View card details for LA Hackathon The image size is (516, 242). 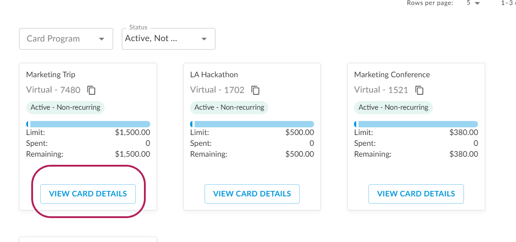coord(252,194)
